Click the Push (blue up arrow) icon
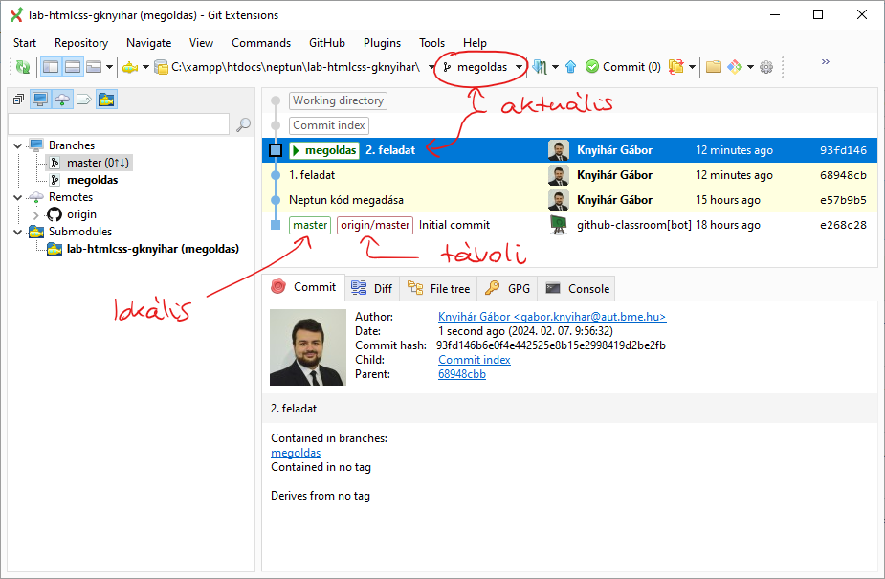Viewport: 885px width, 579px height. tap(570, 67)
